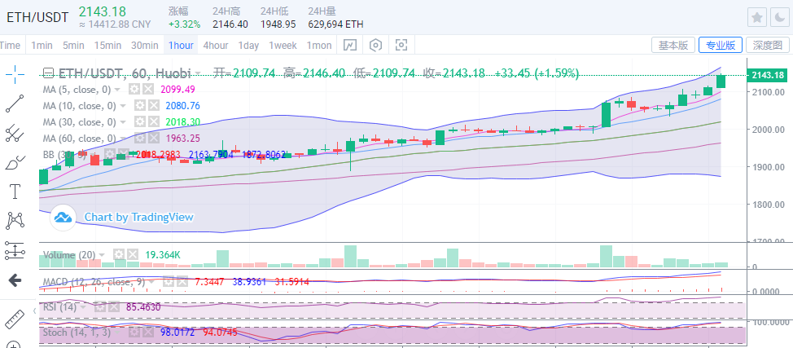793x348 pixels.
Task: Switch to 专业版 professional view
Action: pos(721,45)
